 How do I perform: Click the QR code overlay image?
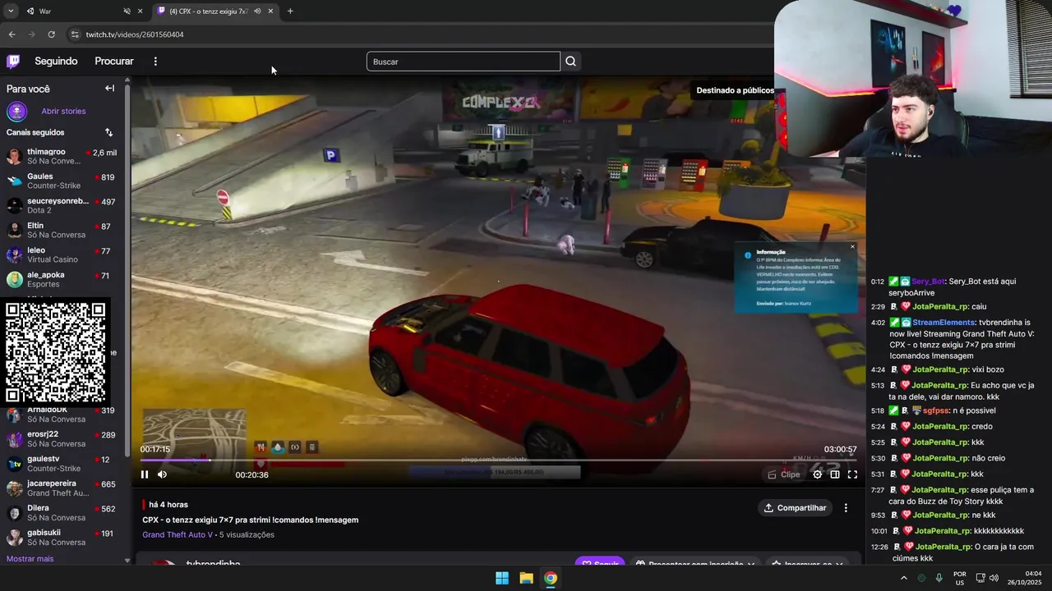pyautogui.click(x=55, y=352)
